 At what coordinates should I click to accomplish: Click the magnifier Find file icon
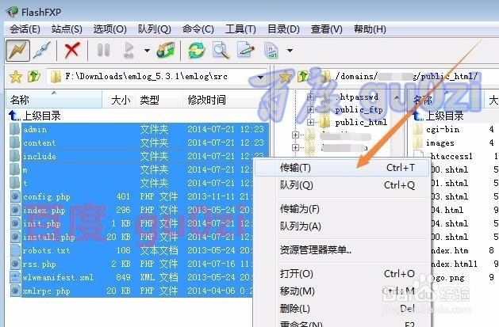point(221,50)
